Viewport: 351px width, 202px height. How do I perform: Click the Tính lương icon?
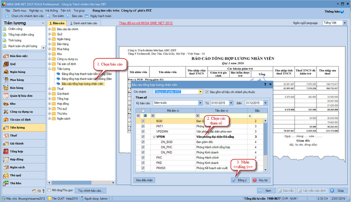pos(5,40)
